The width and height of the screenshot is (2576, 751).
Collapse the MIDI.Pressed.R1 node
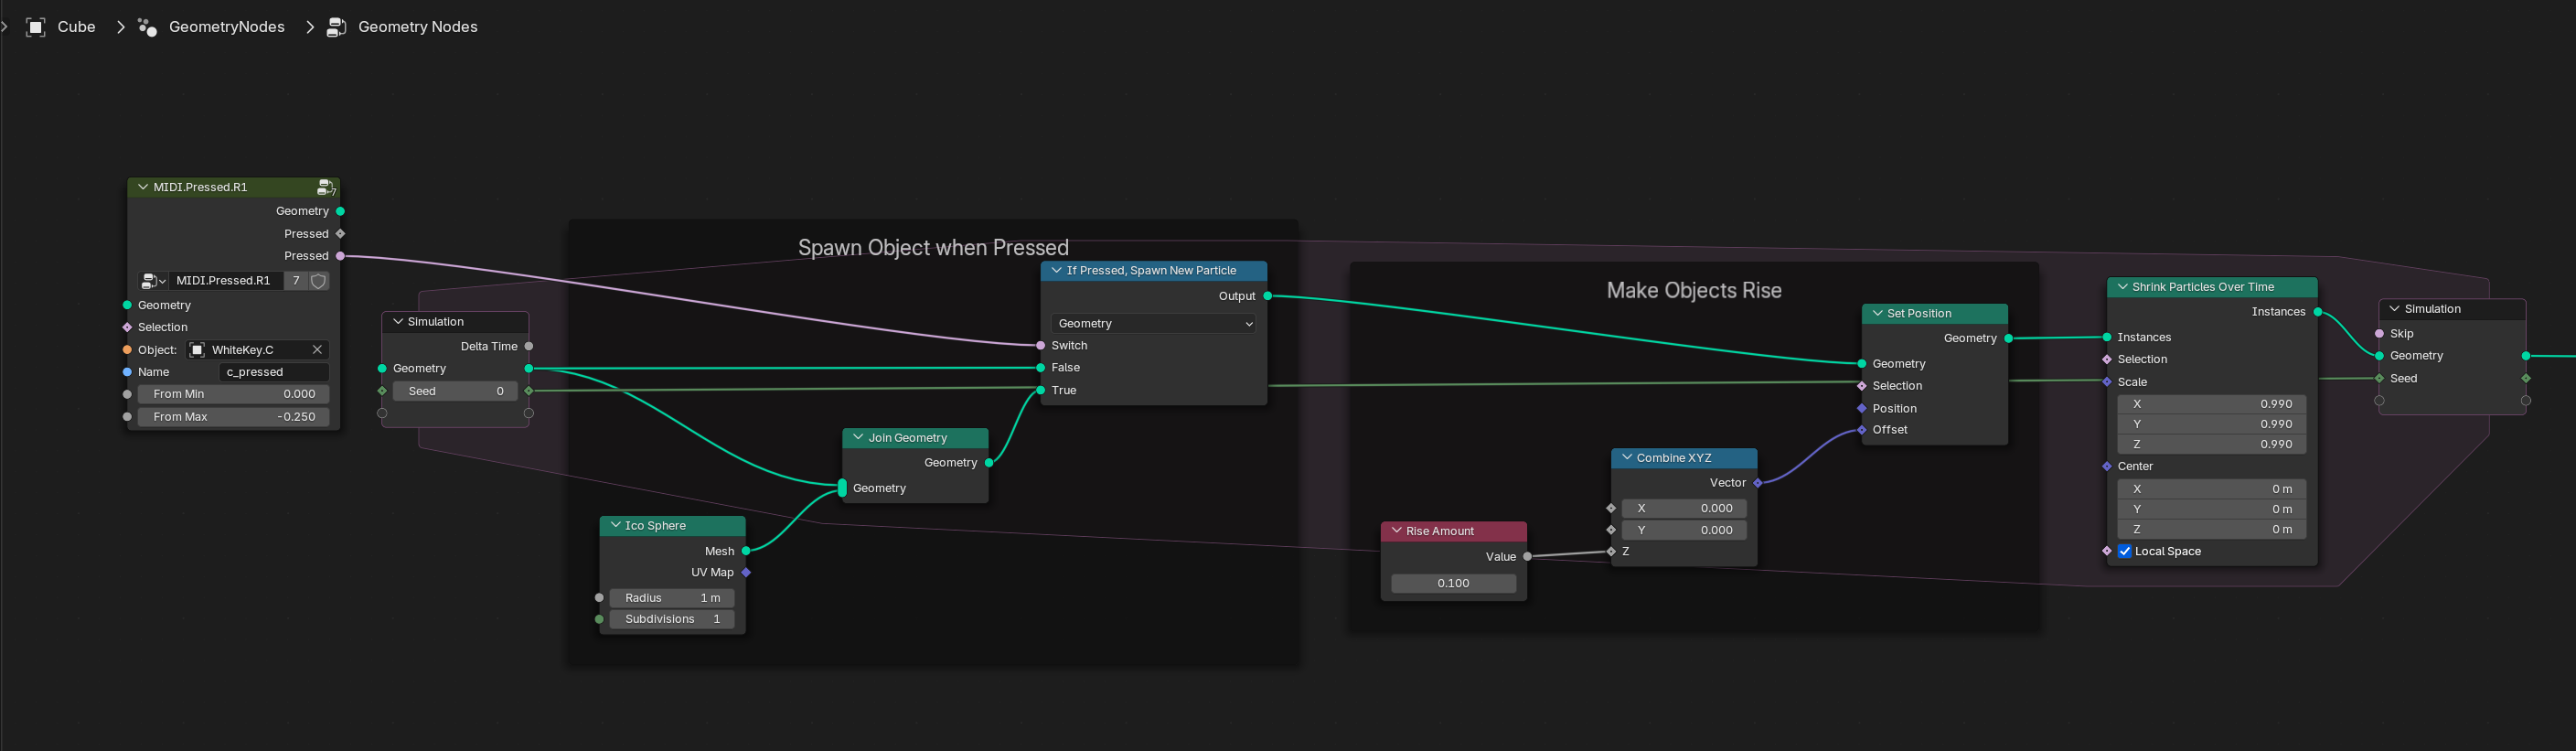(142, 187)
